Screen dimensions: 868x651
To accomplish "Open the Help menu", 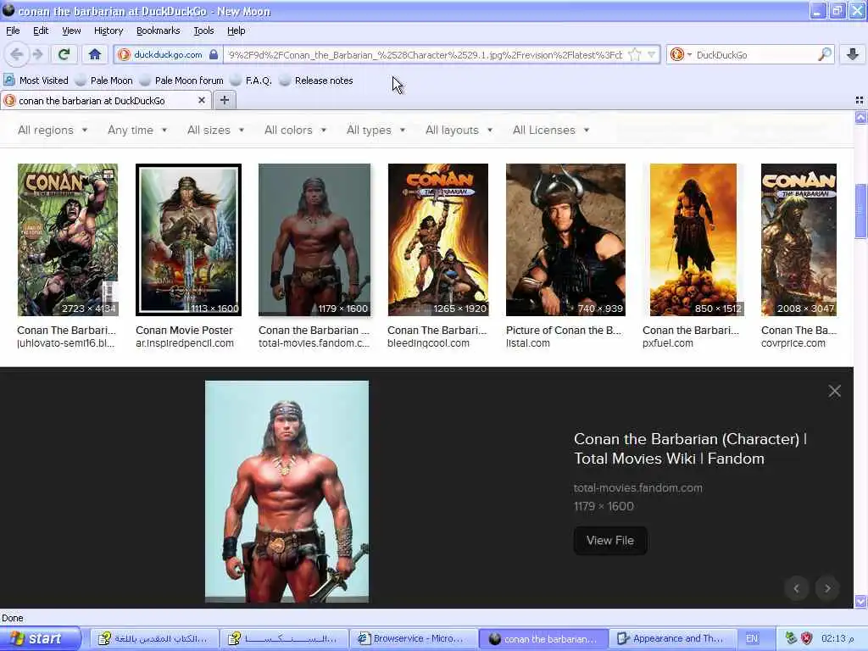I will click(236, 31).
